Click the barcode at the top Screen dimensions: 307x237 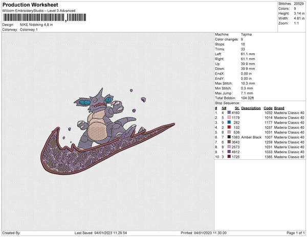click(45, 17)
